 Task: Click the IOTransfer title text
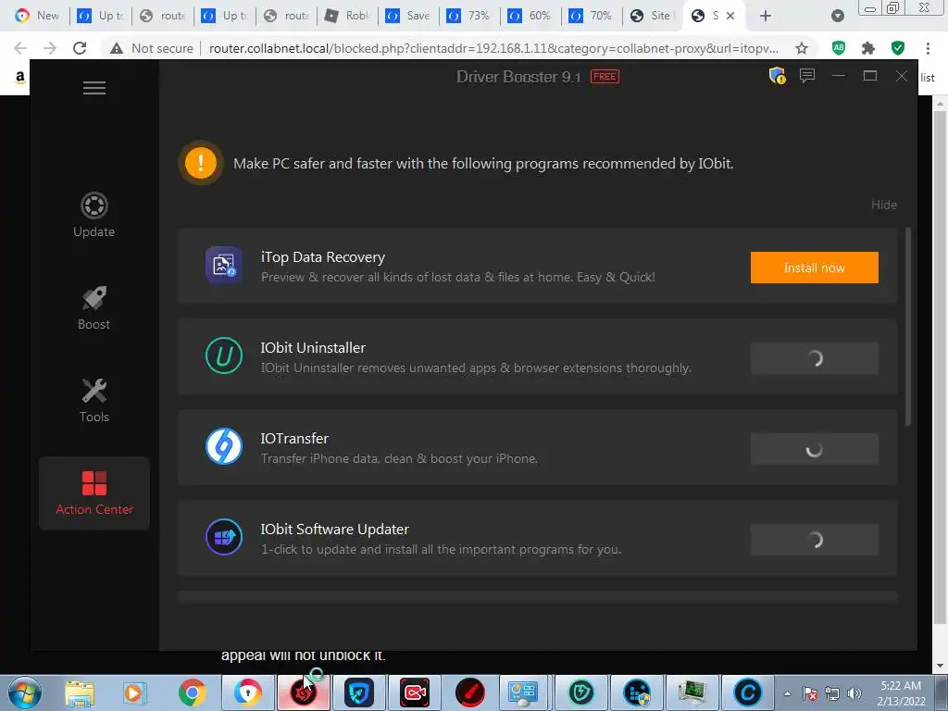click(x=294, y=438)
